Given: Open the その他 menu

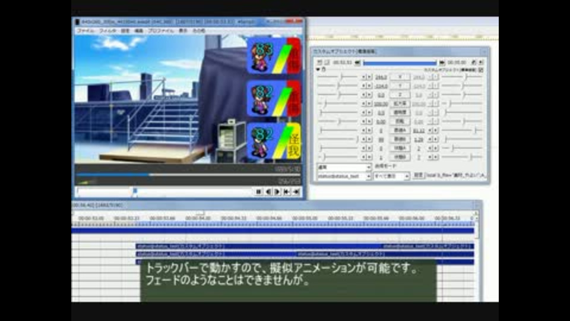Looking at the screenshot, I should [198, 31].
